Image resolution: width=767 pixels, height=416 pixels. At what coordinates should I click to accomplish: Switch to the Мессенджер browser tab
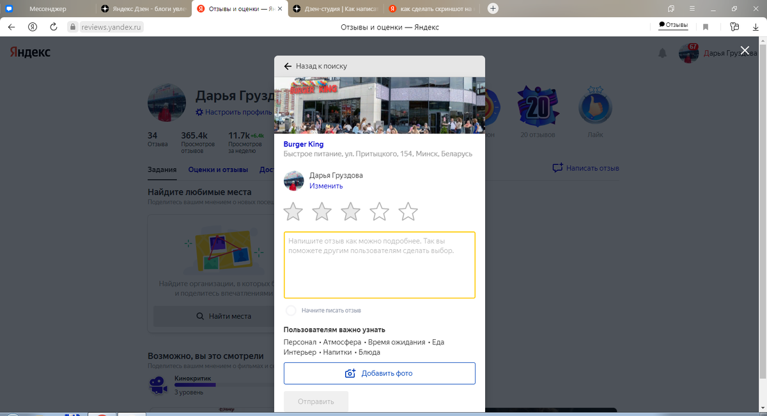pos(48,8)
